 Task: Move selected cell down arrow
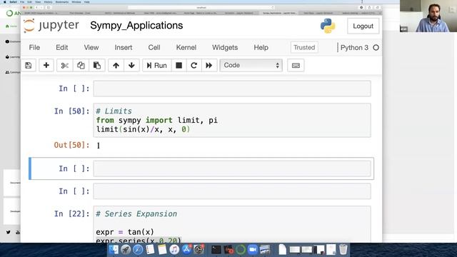click(x=131, y=65)
